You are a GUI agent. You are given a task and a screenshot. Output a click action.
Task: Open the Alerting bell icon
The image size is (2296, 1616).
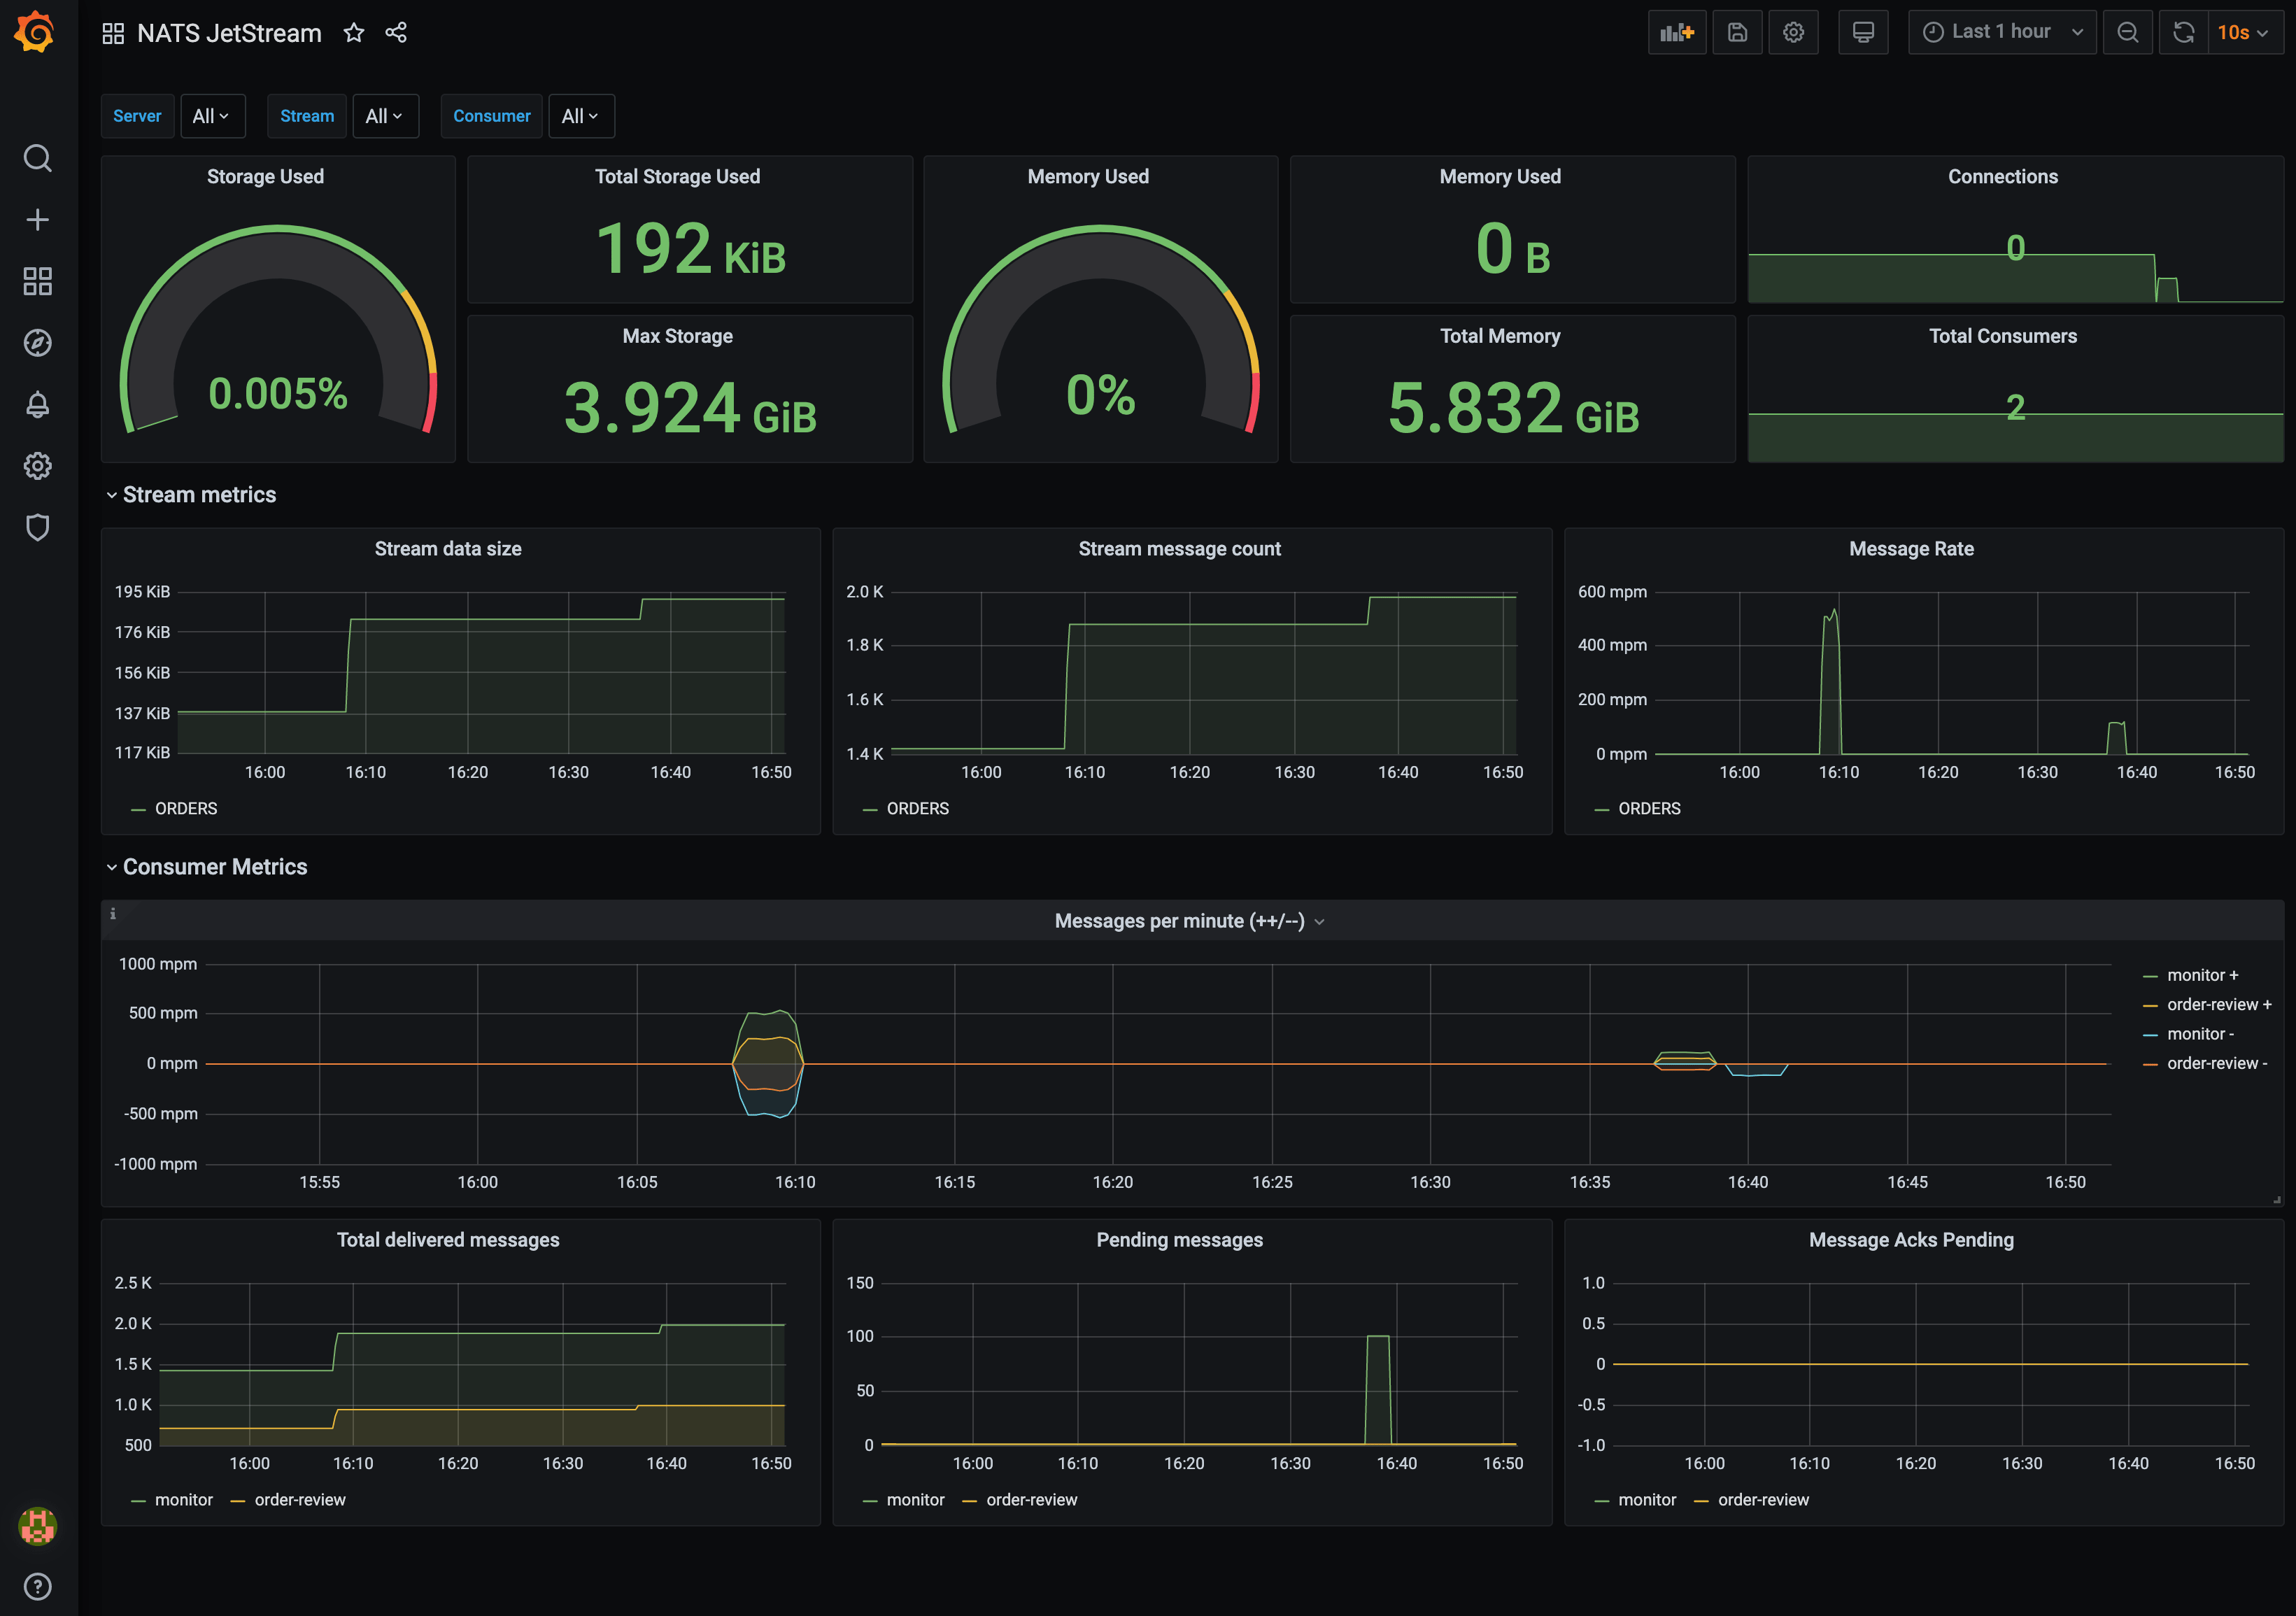coord(37,404)
